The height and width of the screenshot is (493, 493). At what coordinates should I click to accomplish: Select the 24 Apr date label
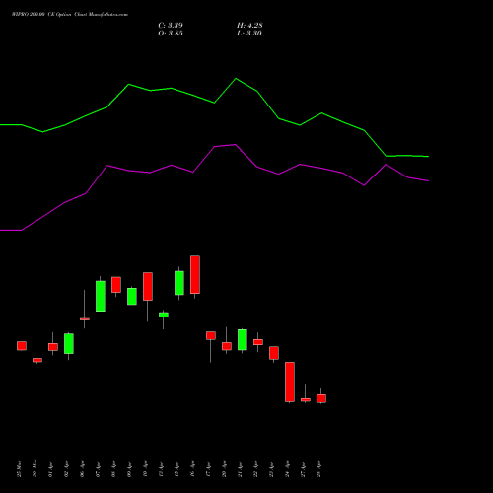pyautogui.click(x=288, y=470)
